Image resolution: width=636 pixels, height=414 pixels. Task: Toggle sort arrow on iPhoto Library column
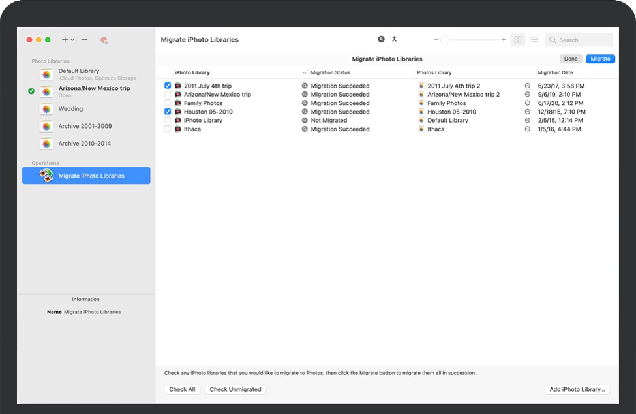[x=304, y=72]
